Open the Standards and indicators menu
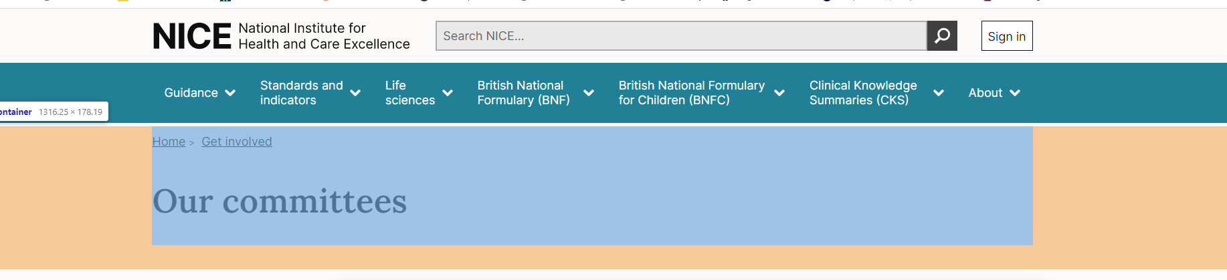Screen dimensions: 1227x280 (x=302, y=93)
